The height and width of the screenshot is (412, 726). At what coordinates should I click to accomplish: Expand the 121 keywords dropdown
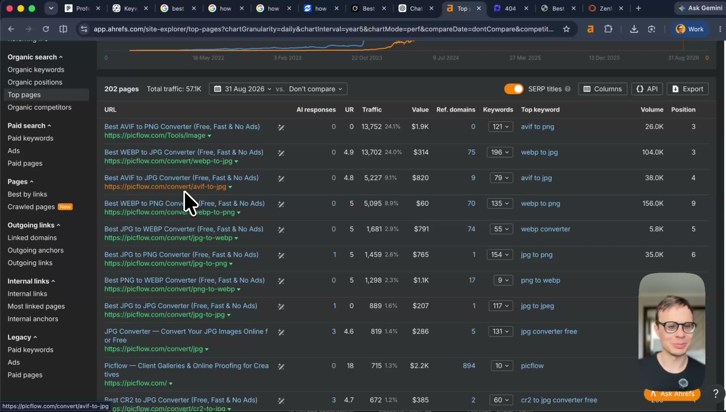click(501, 127)
